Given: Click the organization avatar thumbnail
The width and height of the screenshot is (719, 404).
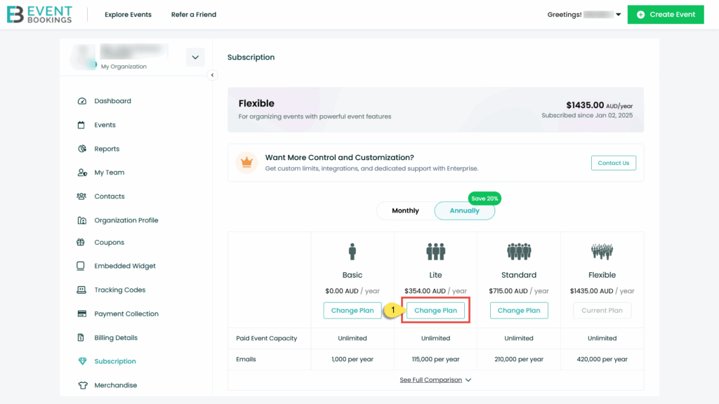Looking at the screenshot, I should (x=84, y=58).
